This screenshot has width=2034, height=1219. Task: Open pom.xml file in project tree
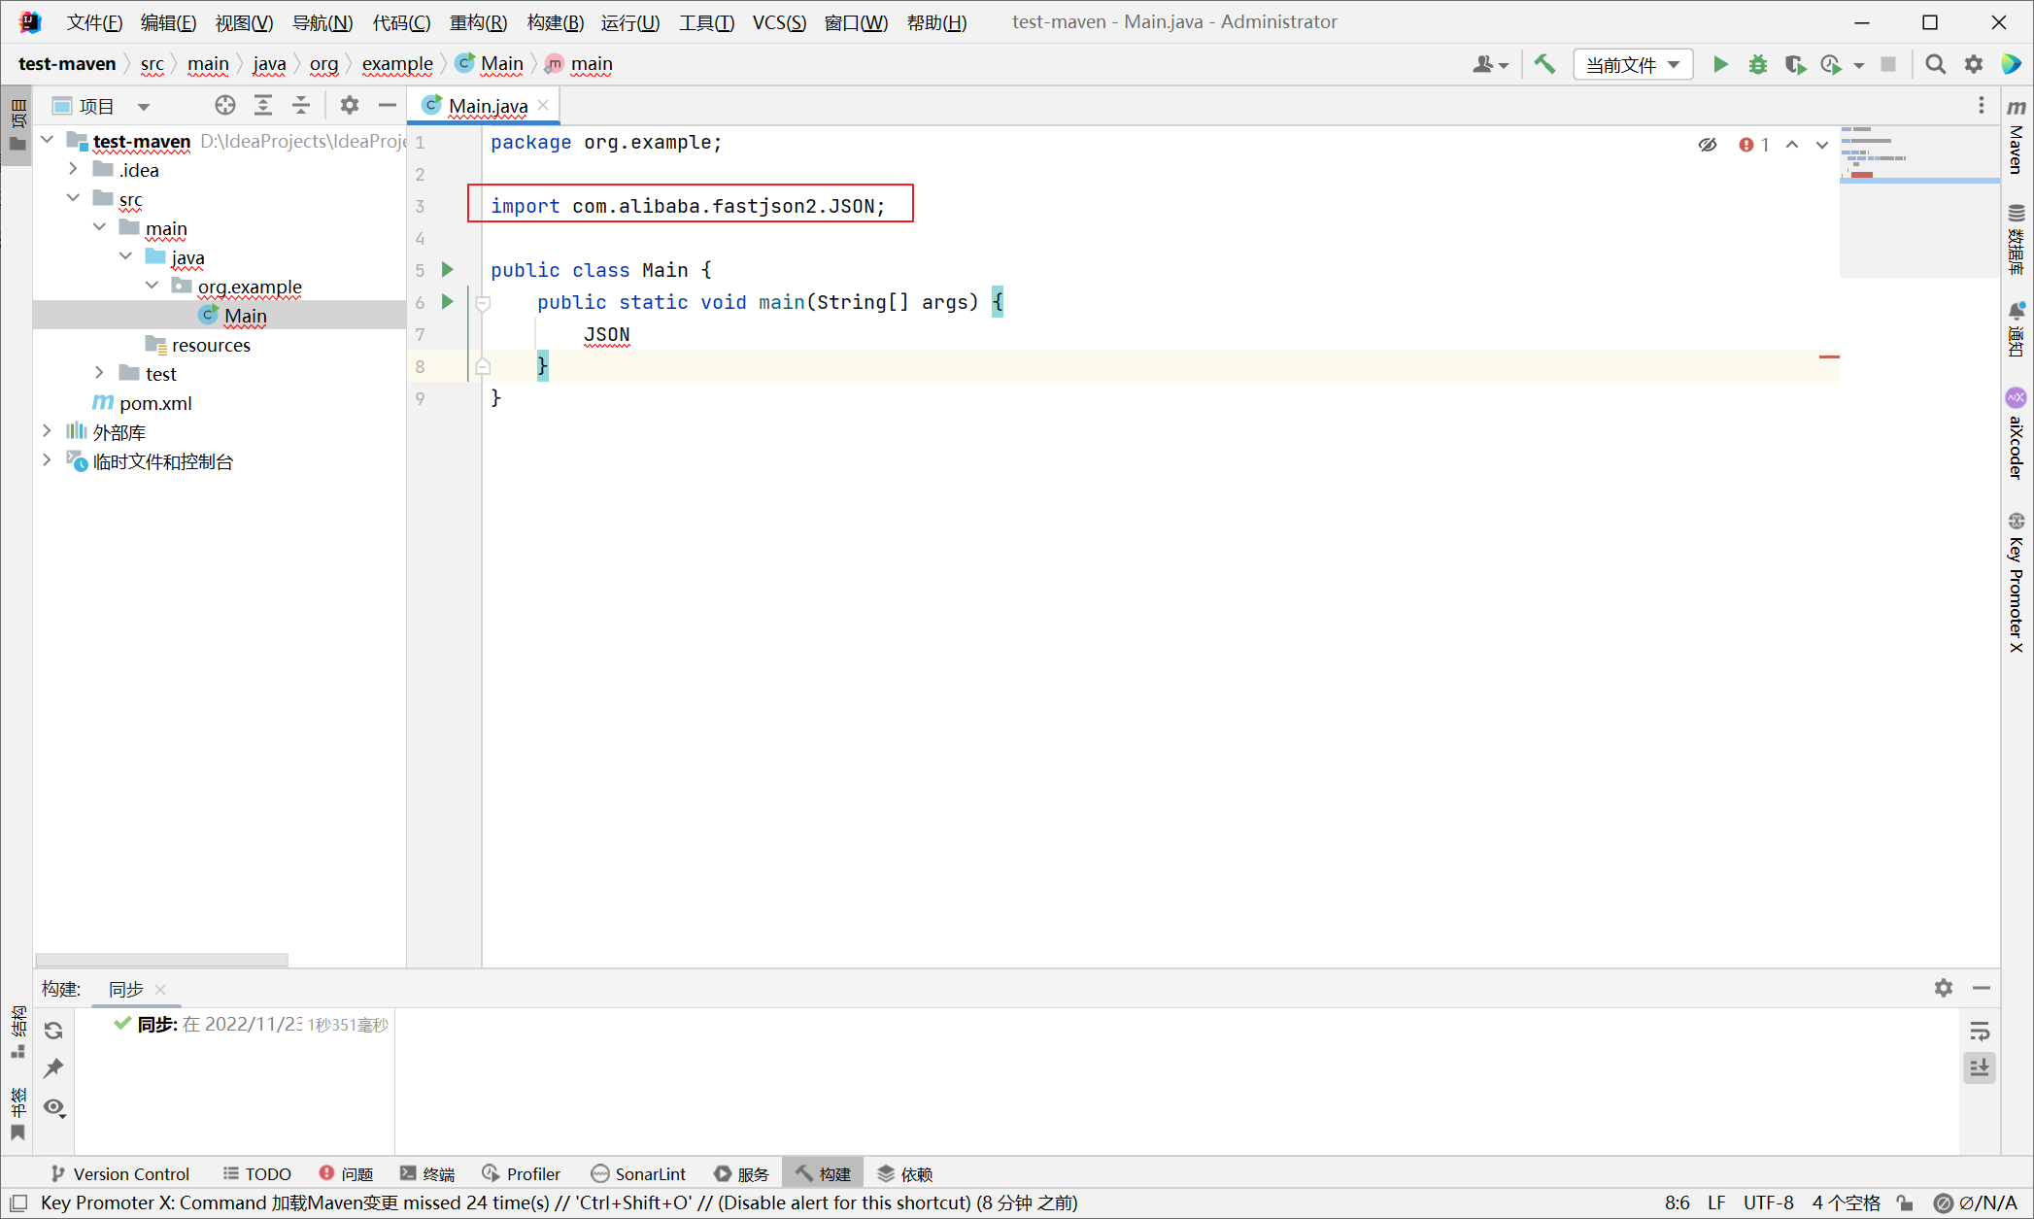[155, 403]
